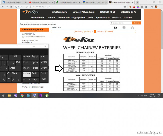Click the print page icon
Screen dimensions: 163x136
115,27
